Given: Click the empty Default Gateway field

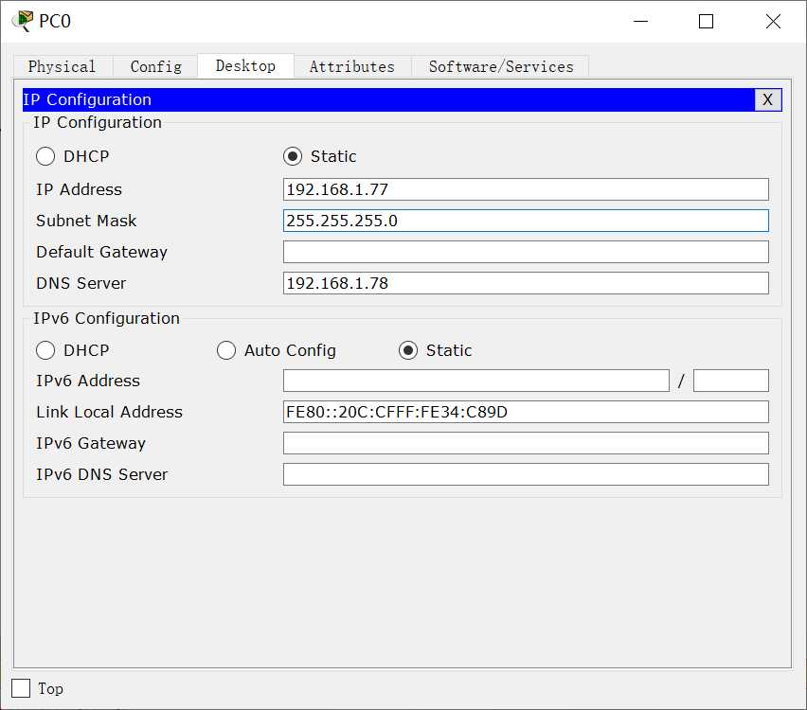Looking at the screenshot, I should [x=526, y=252].
